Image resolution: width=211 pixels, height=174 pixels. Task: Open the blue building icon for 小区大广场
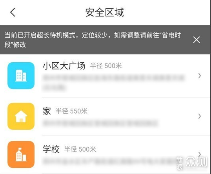pos(21,76)
